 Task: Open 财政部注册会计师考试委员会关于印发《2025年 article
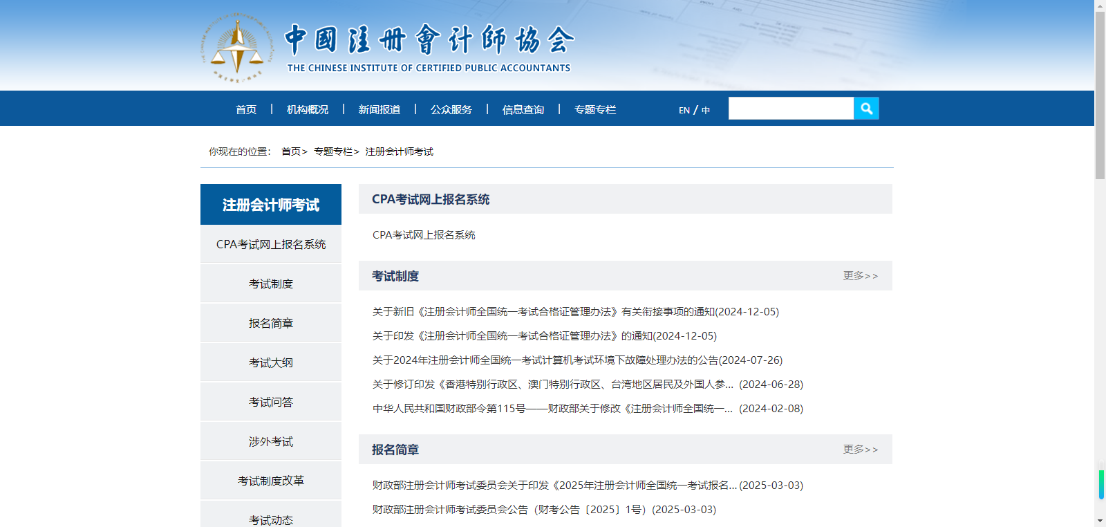coord(588,486)
